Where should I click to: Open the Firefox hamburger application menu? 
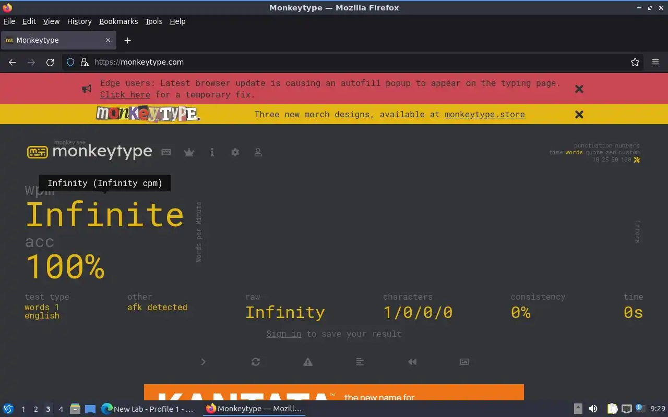click(655, 62)
